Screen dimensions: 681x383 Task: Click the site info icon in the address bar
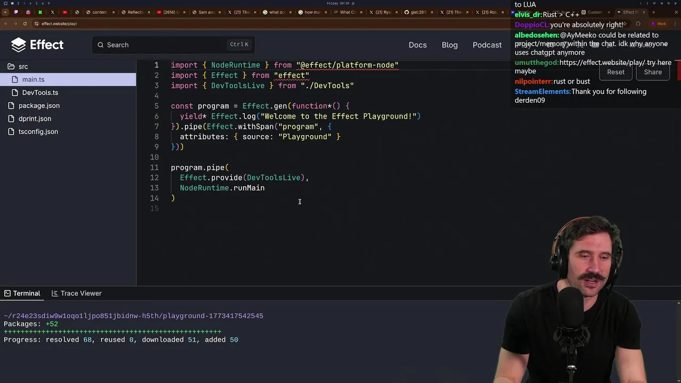[37, 23]
